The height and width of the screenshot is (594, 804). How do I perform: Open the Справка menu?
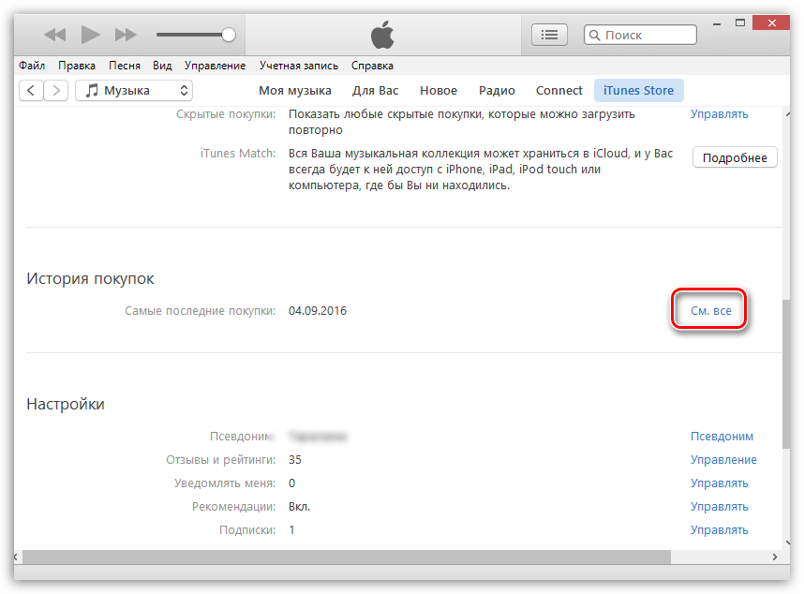[372, 66]
